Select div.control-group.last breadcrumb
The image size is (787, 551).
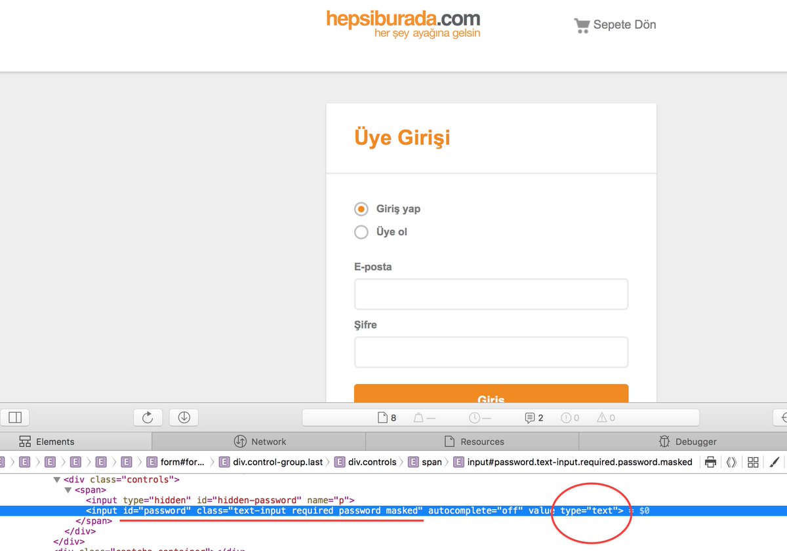(271, 462)
